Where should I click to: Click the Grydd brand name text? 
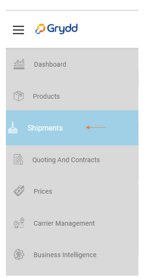coord(62,29)
